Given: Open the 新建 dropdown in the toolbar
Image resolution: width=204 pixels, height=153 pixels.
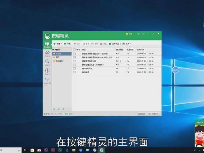Looking at the screenshot, I should pyautogui.click(x=58, y=44).
